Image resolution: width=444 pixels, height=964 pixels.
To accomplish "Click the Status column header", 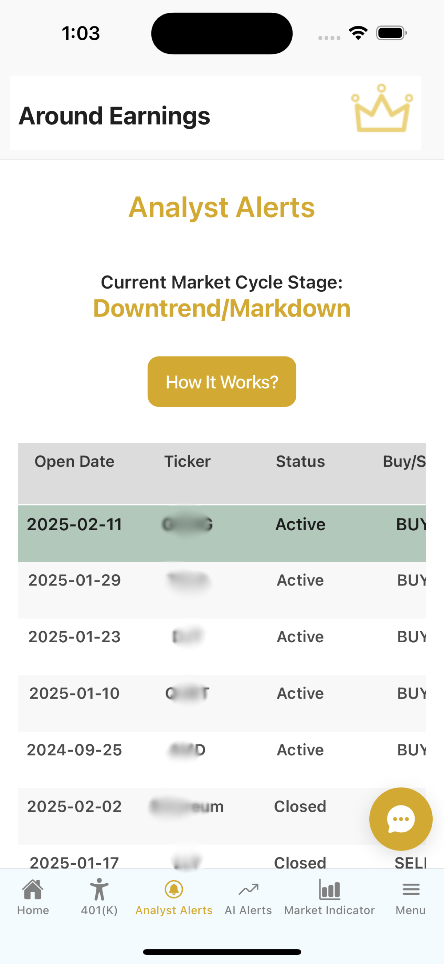I will click(300, 461).
